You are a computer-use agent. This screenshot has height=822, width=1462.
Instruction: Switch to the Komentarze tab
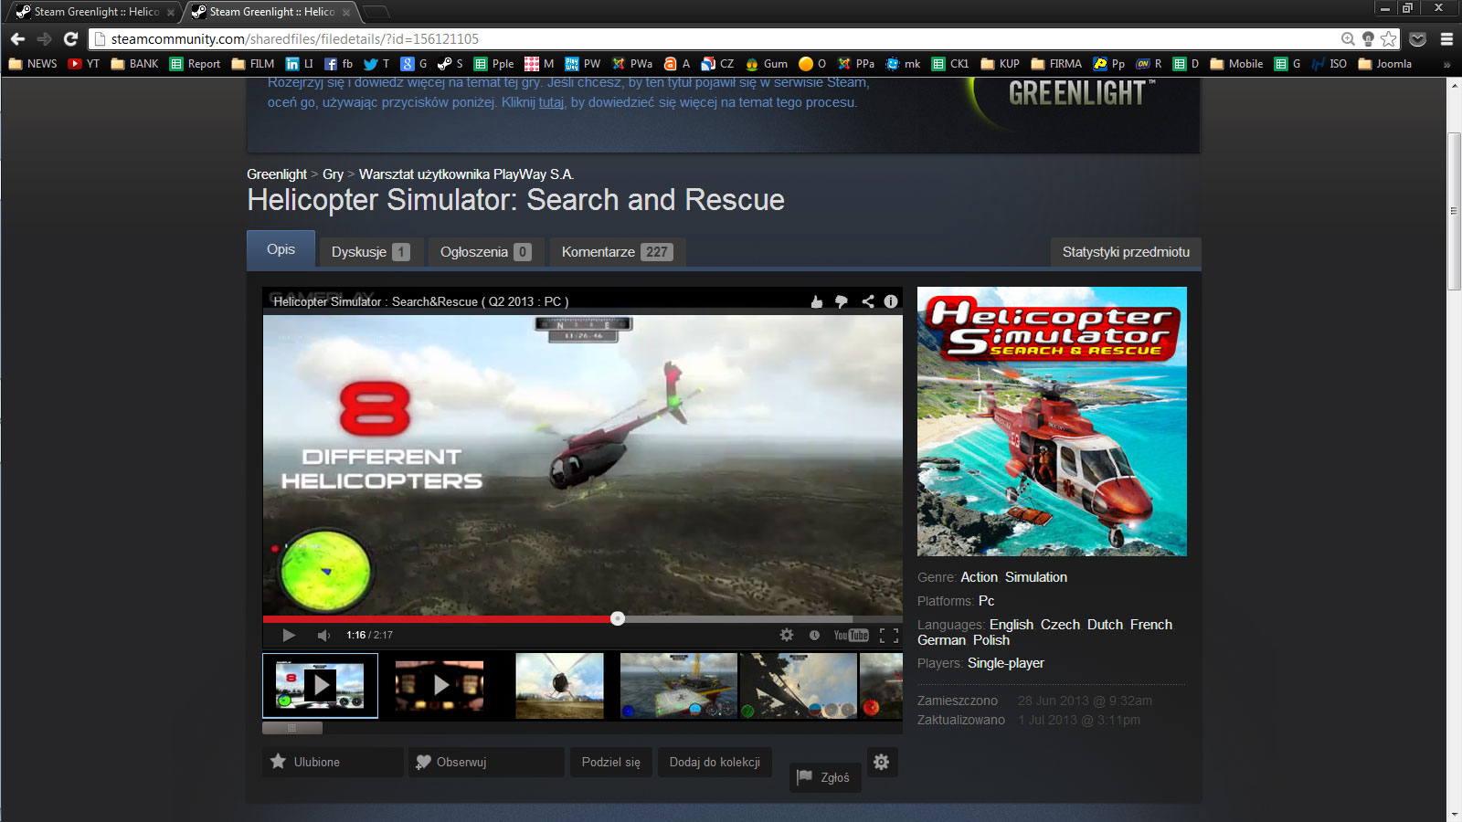tap(617, 252)
